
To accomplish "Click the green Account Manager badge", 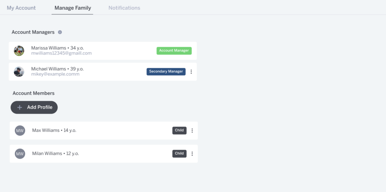I will click(174, 50).
